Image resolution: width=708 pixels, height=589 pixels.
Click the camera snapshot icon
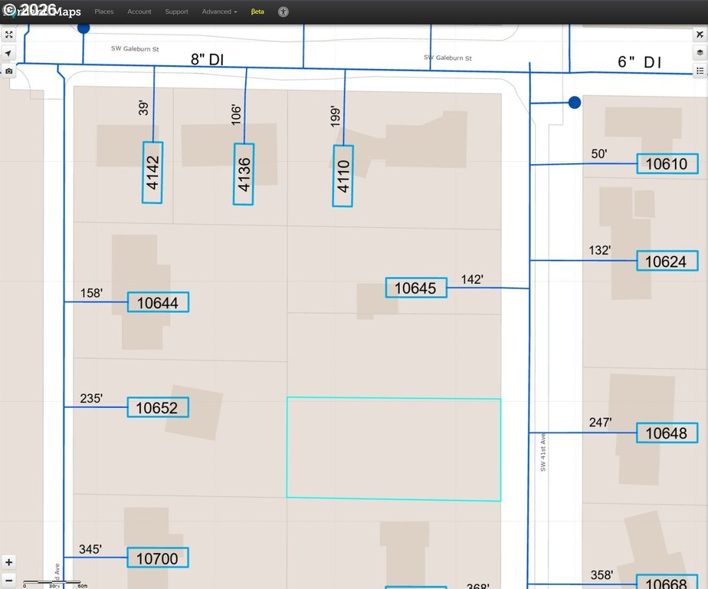click(x=8, y=71)
